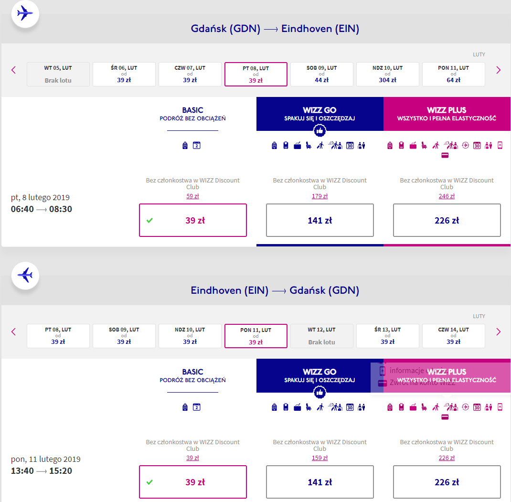This screenshot has width=511, height=502.
Task: Click the refund card icon under return WIZZ PLUS
Action: [445, 417]
